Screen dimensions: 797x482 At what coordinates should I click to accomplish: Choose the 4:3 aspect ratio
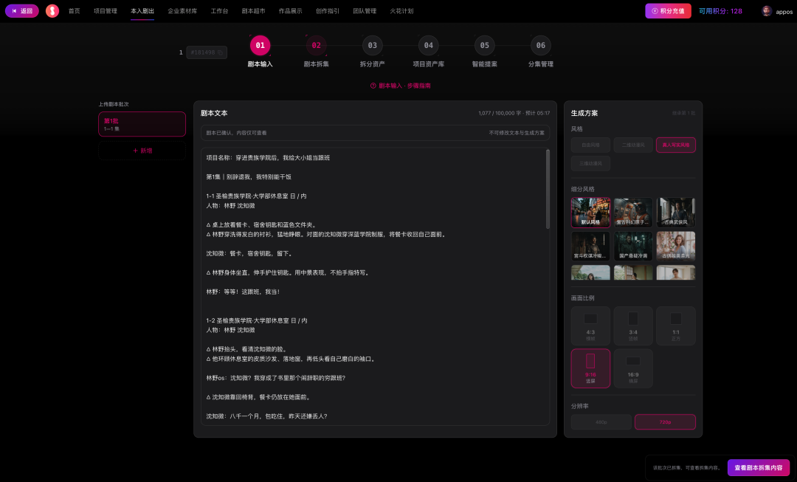point(590,326)
